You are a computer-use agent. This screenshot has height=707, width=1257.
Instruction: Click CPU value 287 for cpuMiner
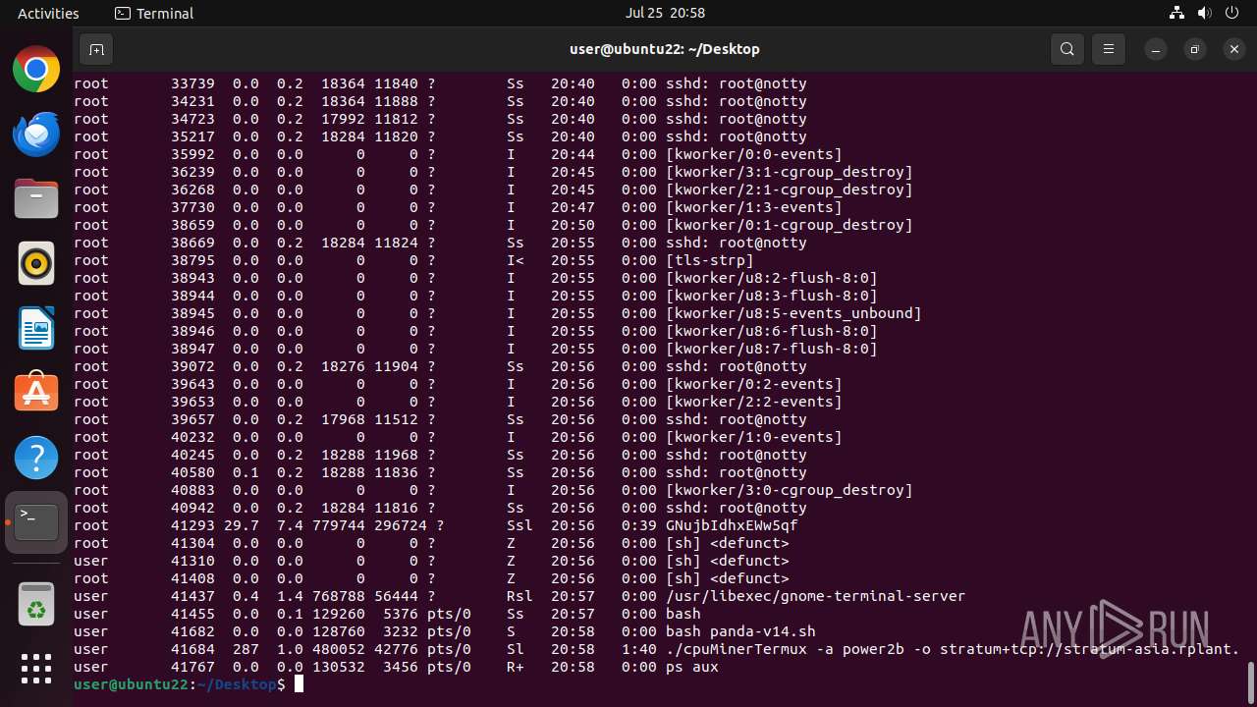pyautogui.click(x=246, y=649)
